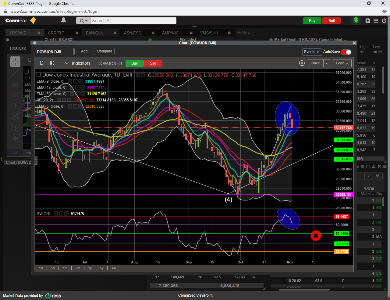The height and width of the screenshot is (300, 390).
Task: Toggle visibility of EMA 18 indicator
Action: pos(73,87)
